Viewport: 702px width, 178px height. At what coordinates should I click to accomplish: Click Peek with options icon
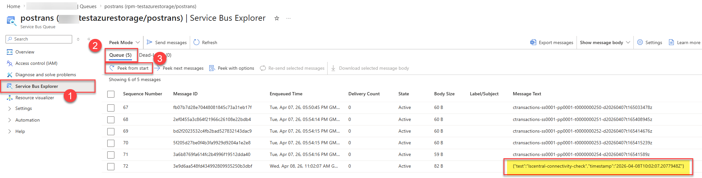(212, 68)
